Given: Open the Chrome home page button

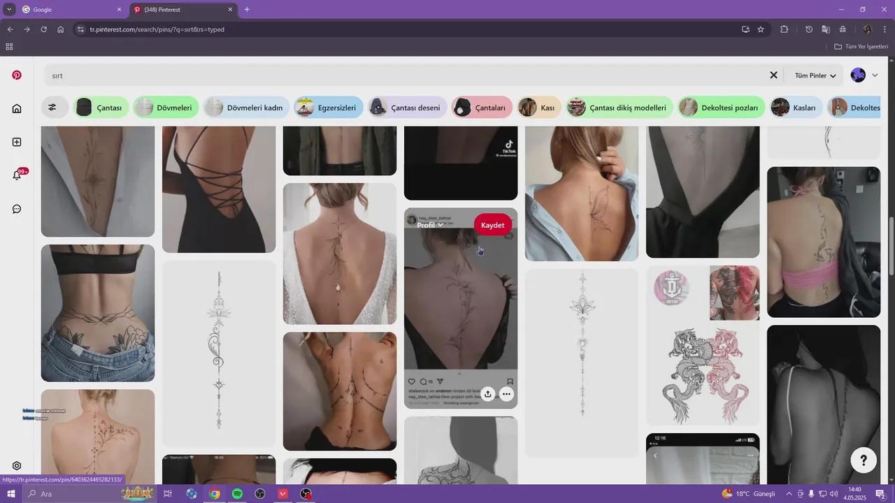Looking at the screenshot, I should (61, 29).
